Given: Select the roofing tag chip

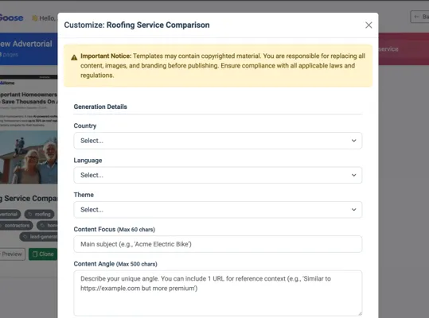Looking at the screenshot, I should pos(40,214).
